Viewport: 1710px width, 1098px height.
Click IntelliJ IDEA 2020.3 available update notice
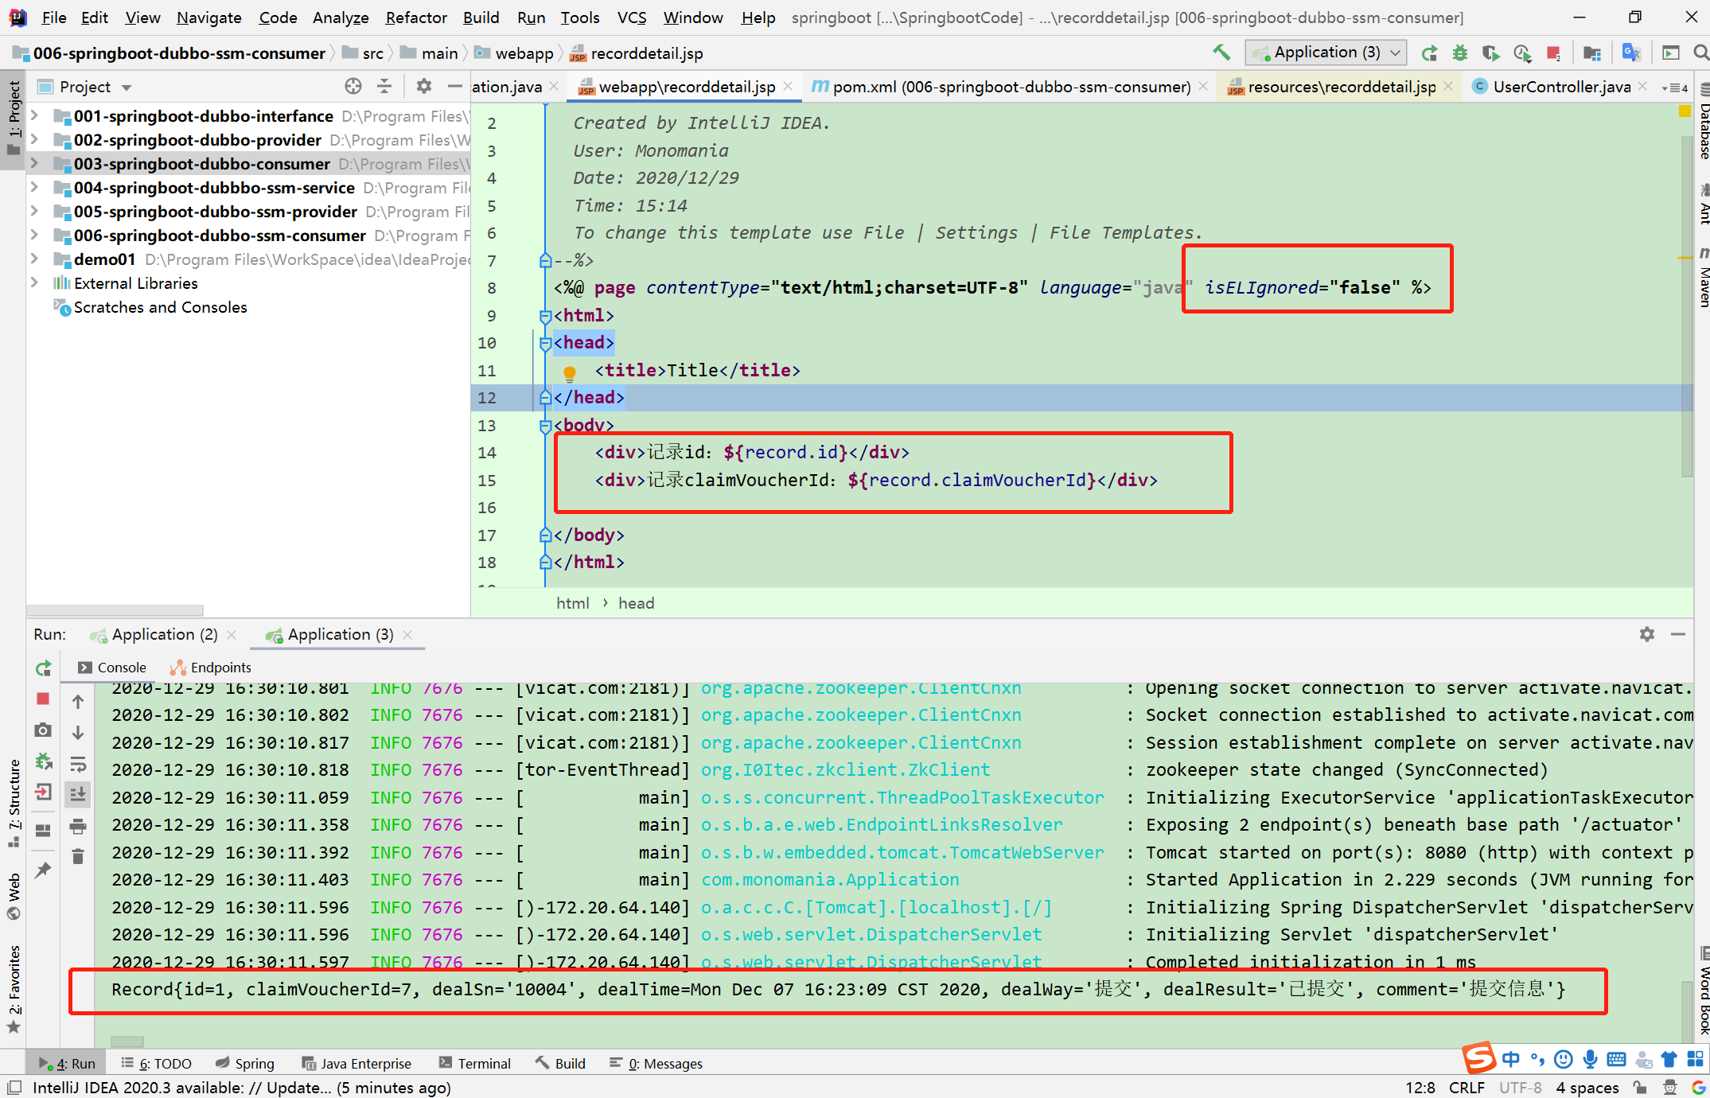pyautogui.click(x=242, y=1087)
